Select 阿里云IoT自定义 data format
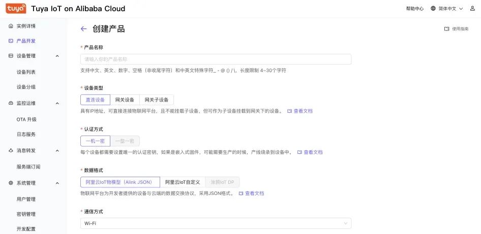The width and height of the screenshot is (481, 234). click(183, 182)
